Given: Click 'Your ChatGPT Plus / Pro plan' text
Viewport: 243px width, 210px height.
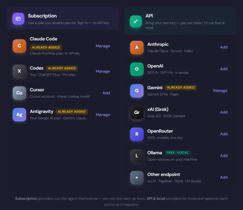Looking at the screenshot, I should click(x=53, y=75).
